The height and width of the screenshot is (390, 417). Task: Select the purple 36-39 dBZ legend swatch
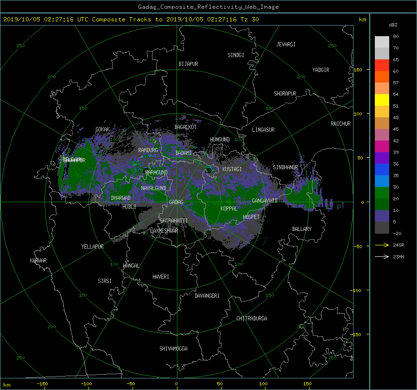pos(382,158)
